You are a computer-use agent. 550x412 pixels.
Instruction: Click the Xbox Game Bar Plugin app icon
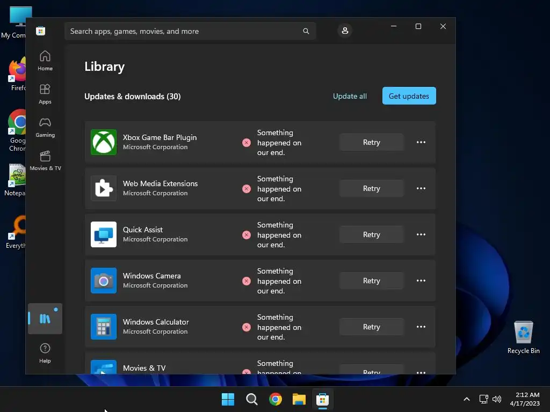pyautogui.click(x=104, y=142)
